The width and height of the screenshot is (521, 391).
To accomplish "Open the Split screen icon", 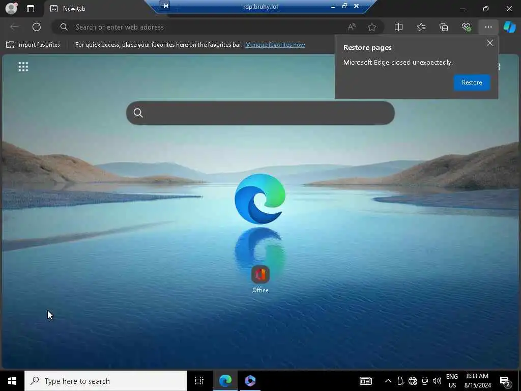I will pos(398,27).
